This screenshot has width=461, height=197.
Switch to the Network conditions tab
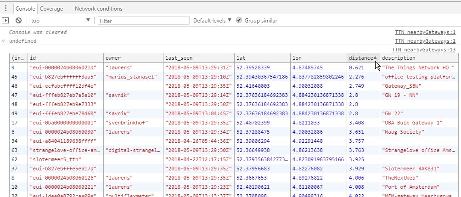point(99,9)
